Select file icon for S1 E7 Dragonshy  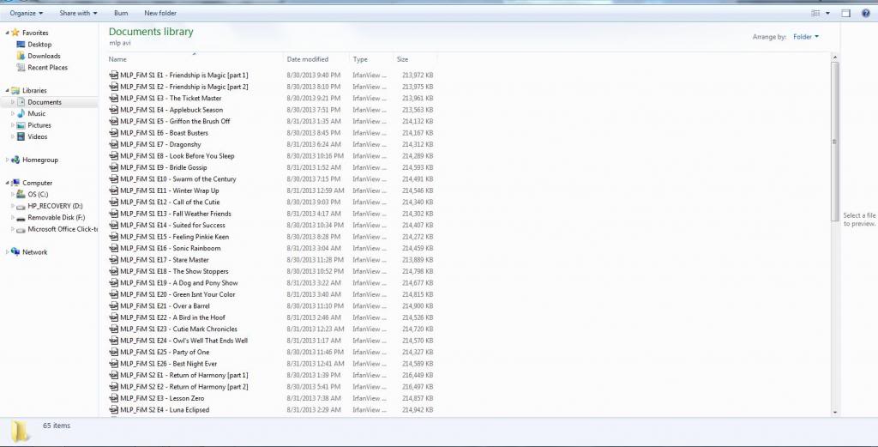point(114,144)
